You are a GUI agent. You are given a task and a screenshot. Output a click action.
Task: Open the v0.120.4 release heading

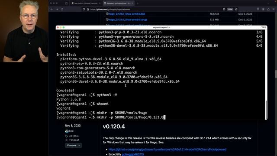tap(114, 127)
